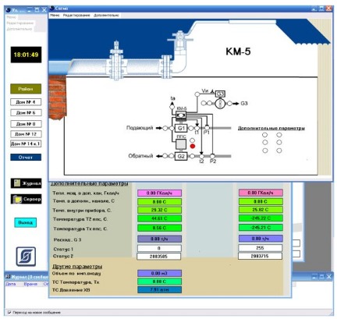The image size is (337, 319).
Task: Open Меню in the Схема window
Action: [x=55, y=16]
